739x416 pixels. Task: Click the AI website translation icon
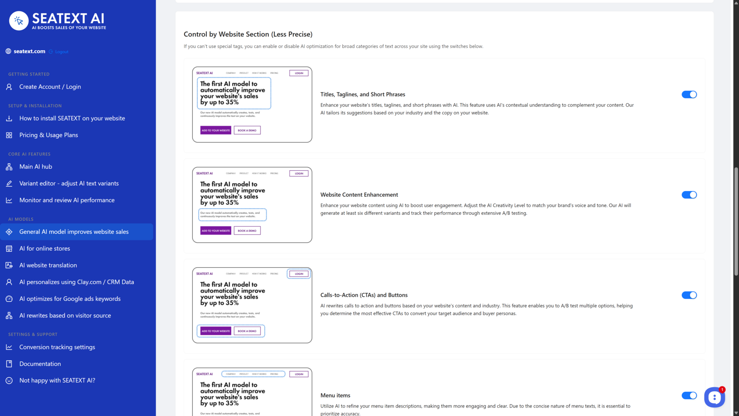click(9, 265)
